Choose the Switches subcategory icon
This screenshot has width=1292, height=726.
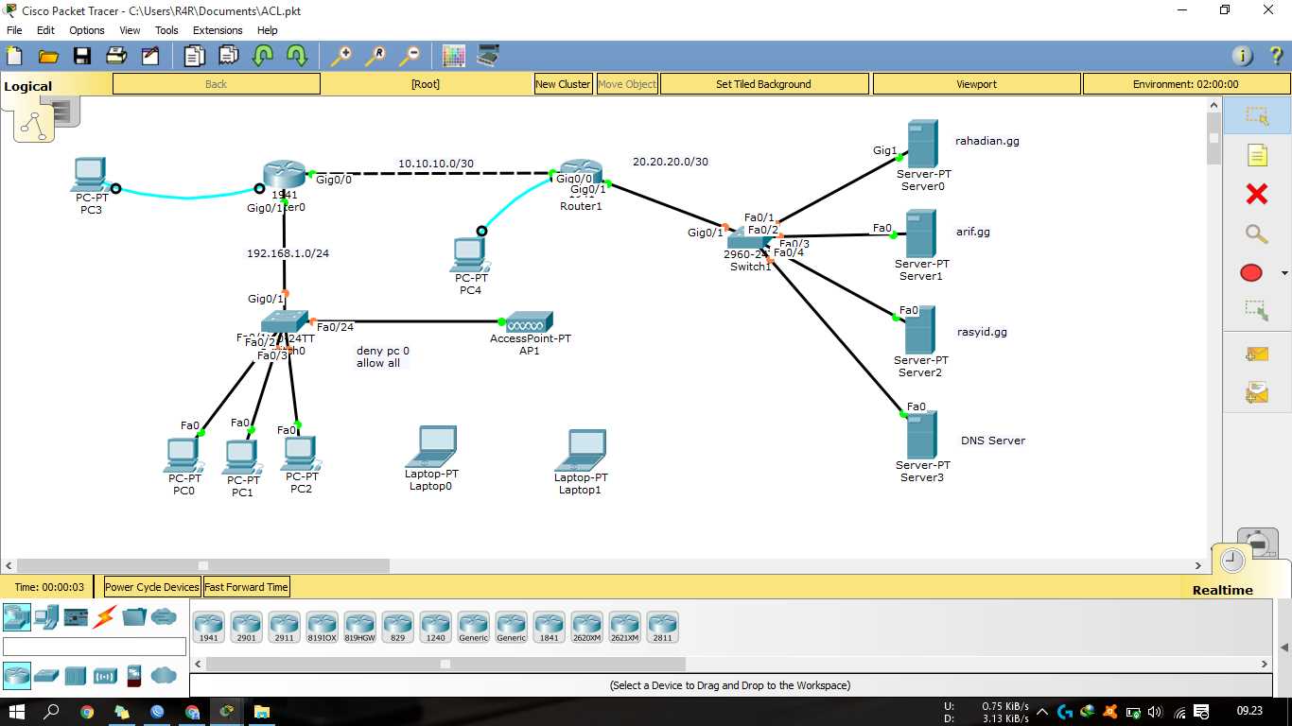[45, 675]
